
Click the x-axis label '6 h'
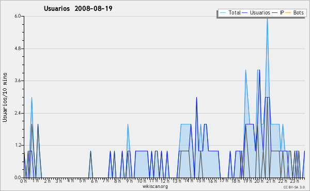click(94, 181)
